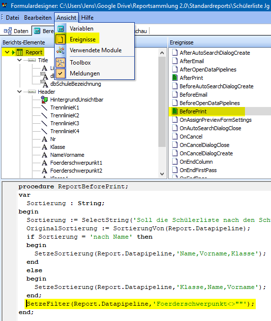Select the green AfterPrint event icon
Viewport: 271px width, 321px height.
pos(175,78)
